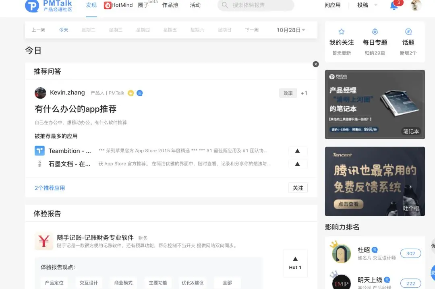The height and width of the screenshot is (289, 435).
Task: Filter by 主要功能 viewpoint
Action: [158, 283]
